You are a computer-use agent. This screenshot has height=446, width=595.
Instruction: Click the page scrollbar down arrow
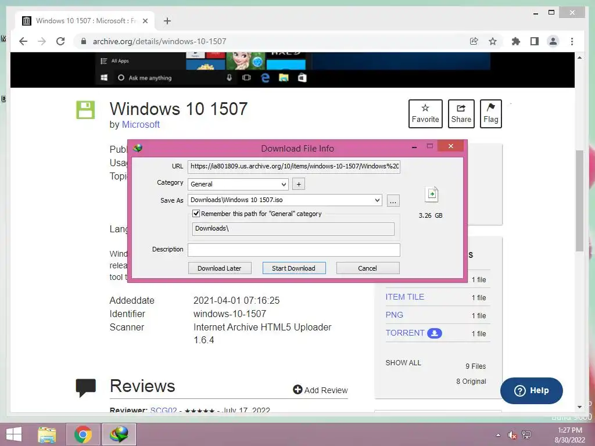click(x=579, y=407)
